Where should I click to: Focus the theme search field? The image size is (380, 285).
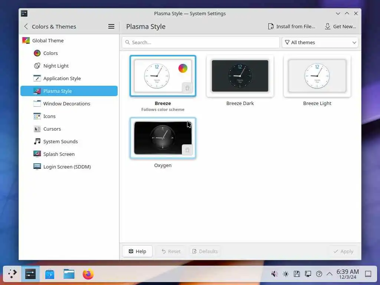[201, 42]
